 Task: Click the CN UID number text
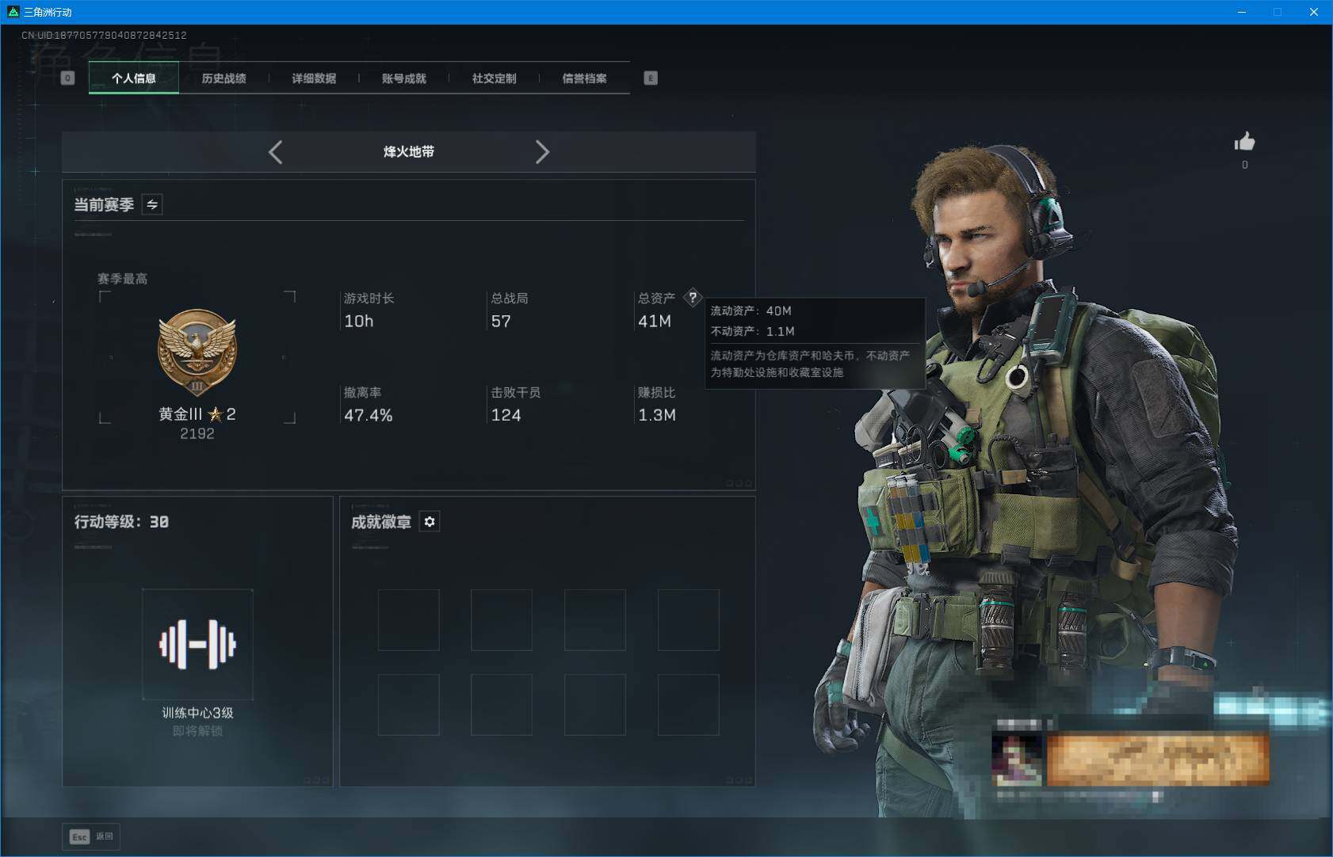point(105,36)
